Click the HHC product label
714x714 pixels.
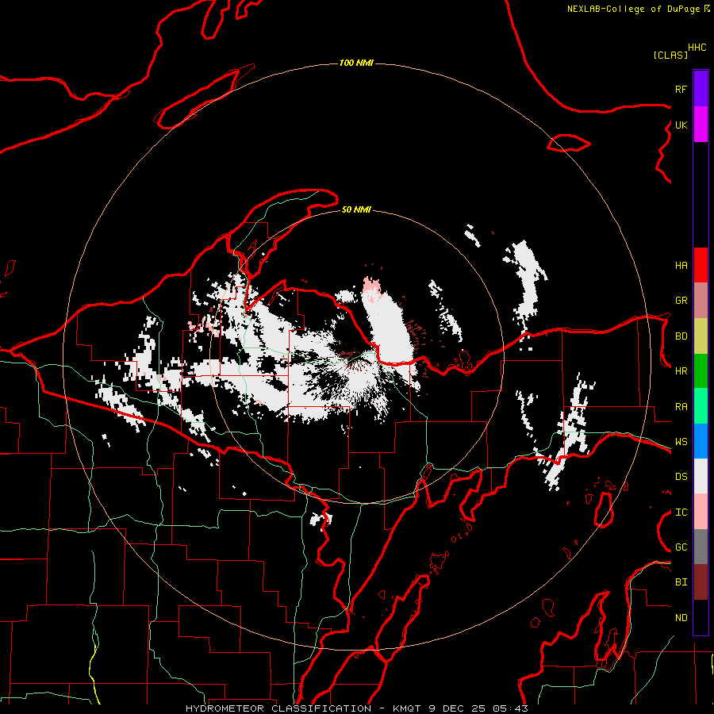point(697,48)
